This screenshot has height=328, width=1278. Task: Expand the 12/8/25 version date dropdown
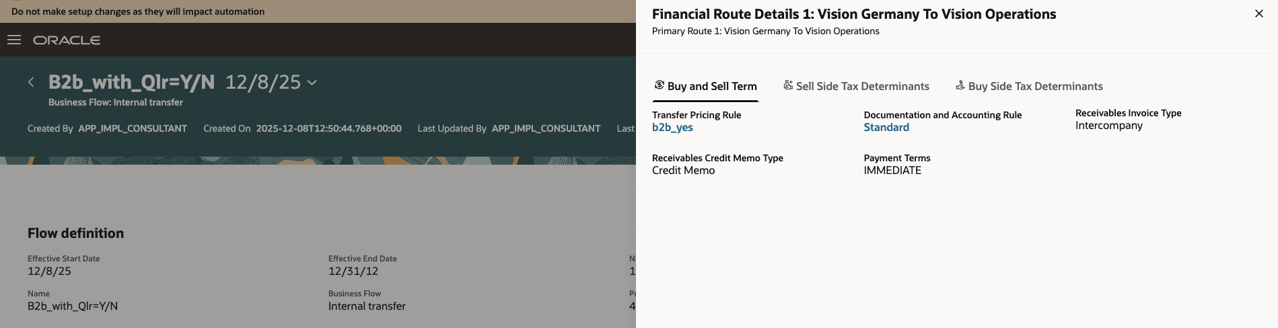click(x=312, y=83)
